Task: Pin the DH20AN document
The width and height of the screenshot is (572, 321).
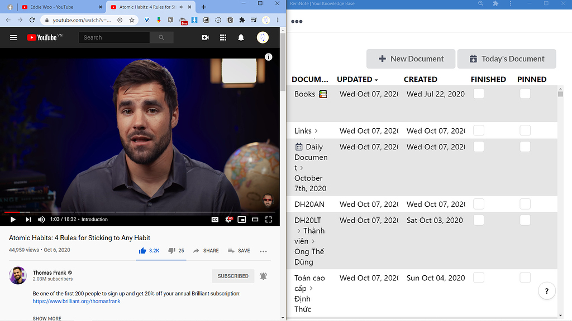Action: 525,204
